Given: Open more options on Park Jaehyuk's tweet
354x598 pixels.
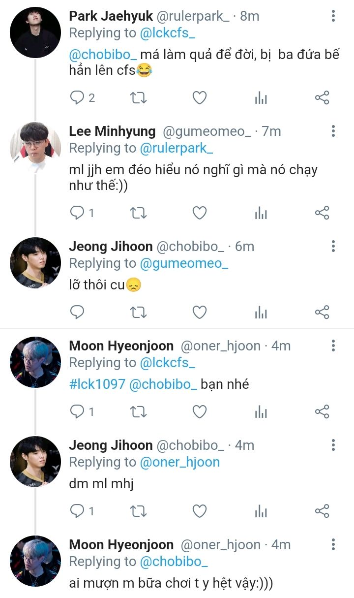Looking at the screenshot, I should (x=333, y=16).
